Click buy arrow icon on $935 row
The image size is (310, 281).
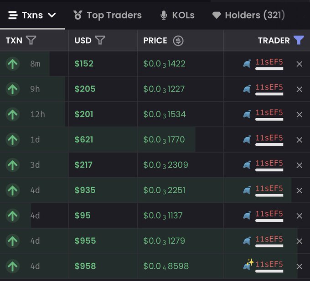pos(13,191)
